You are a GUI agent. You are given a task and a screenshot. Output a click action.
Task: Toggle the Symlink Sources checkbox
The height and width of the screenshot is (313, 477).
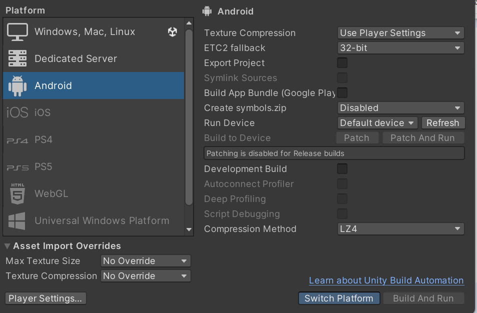342,78
